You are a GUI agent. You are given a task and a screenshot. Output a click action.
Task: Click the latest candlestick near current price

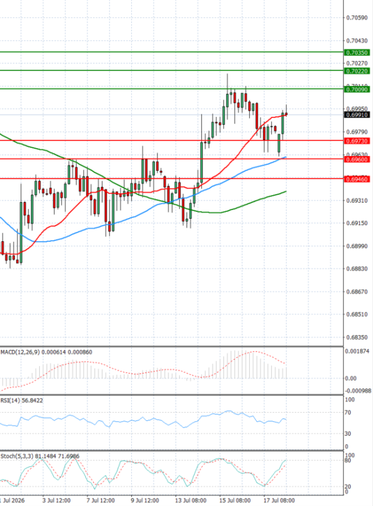click(x=286, y=114)
